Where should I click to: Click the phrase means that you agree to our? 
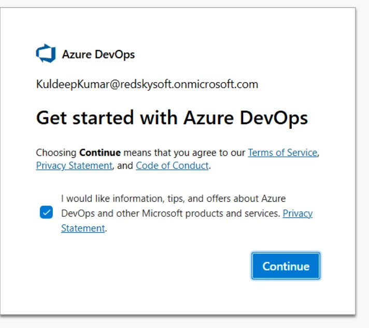tap(184, 153)
